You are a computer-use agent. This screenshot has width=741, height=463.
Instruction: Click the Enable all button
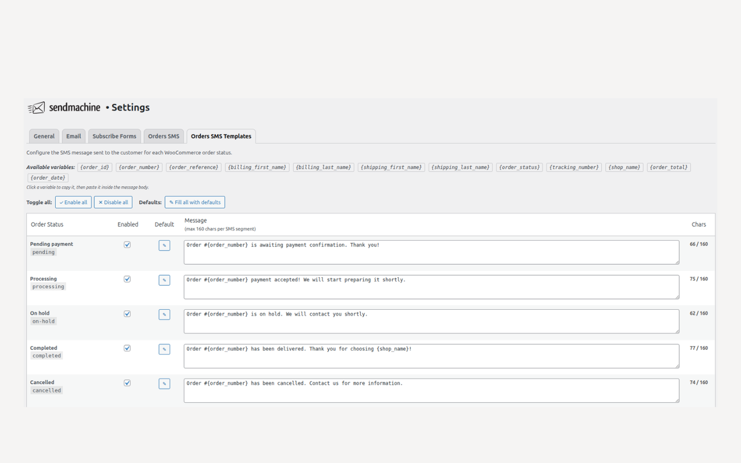tap(74, 202)
